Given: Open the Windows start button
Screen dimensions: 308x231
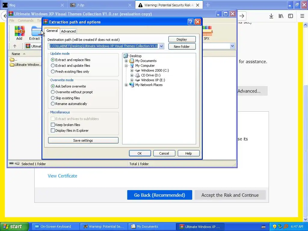Looking at the screenshot, I should pyautogui.click(x=14, y=226).
